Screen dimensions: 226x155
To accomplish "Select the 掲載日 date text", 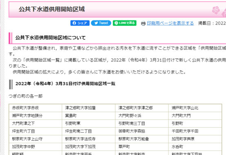I will pyautogui.click(x=212, y=23).
